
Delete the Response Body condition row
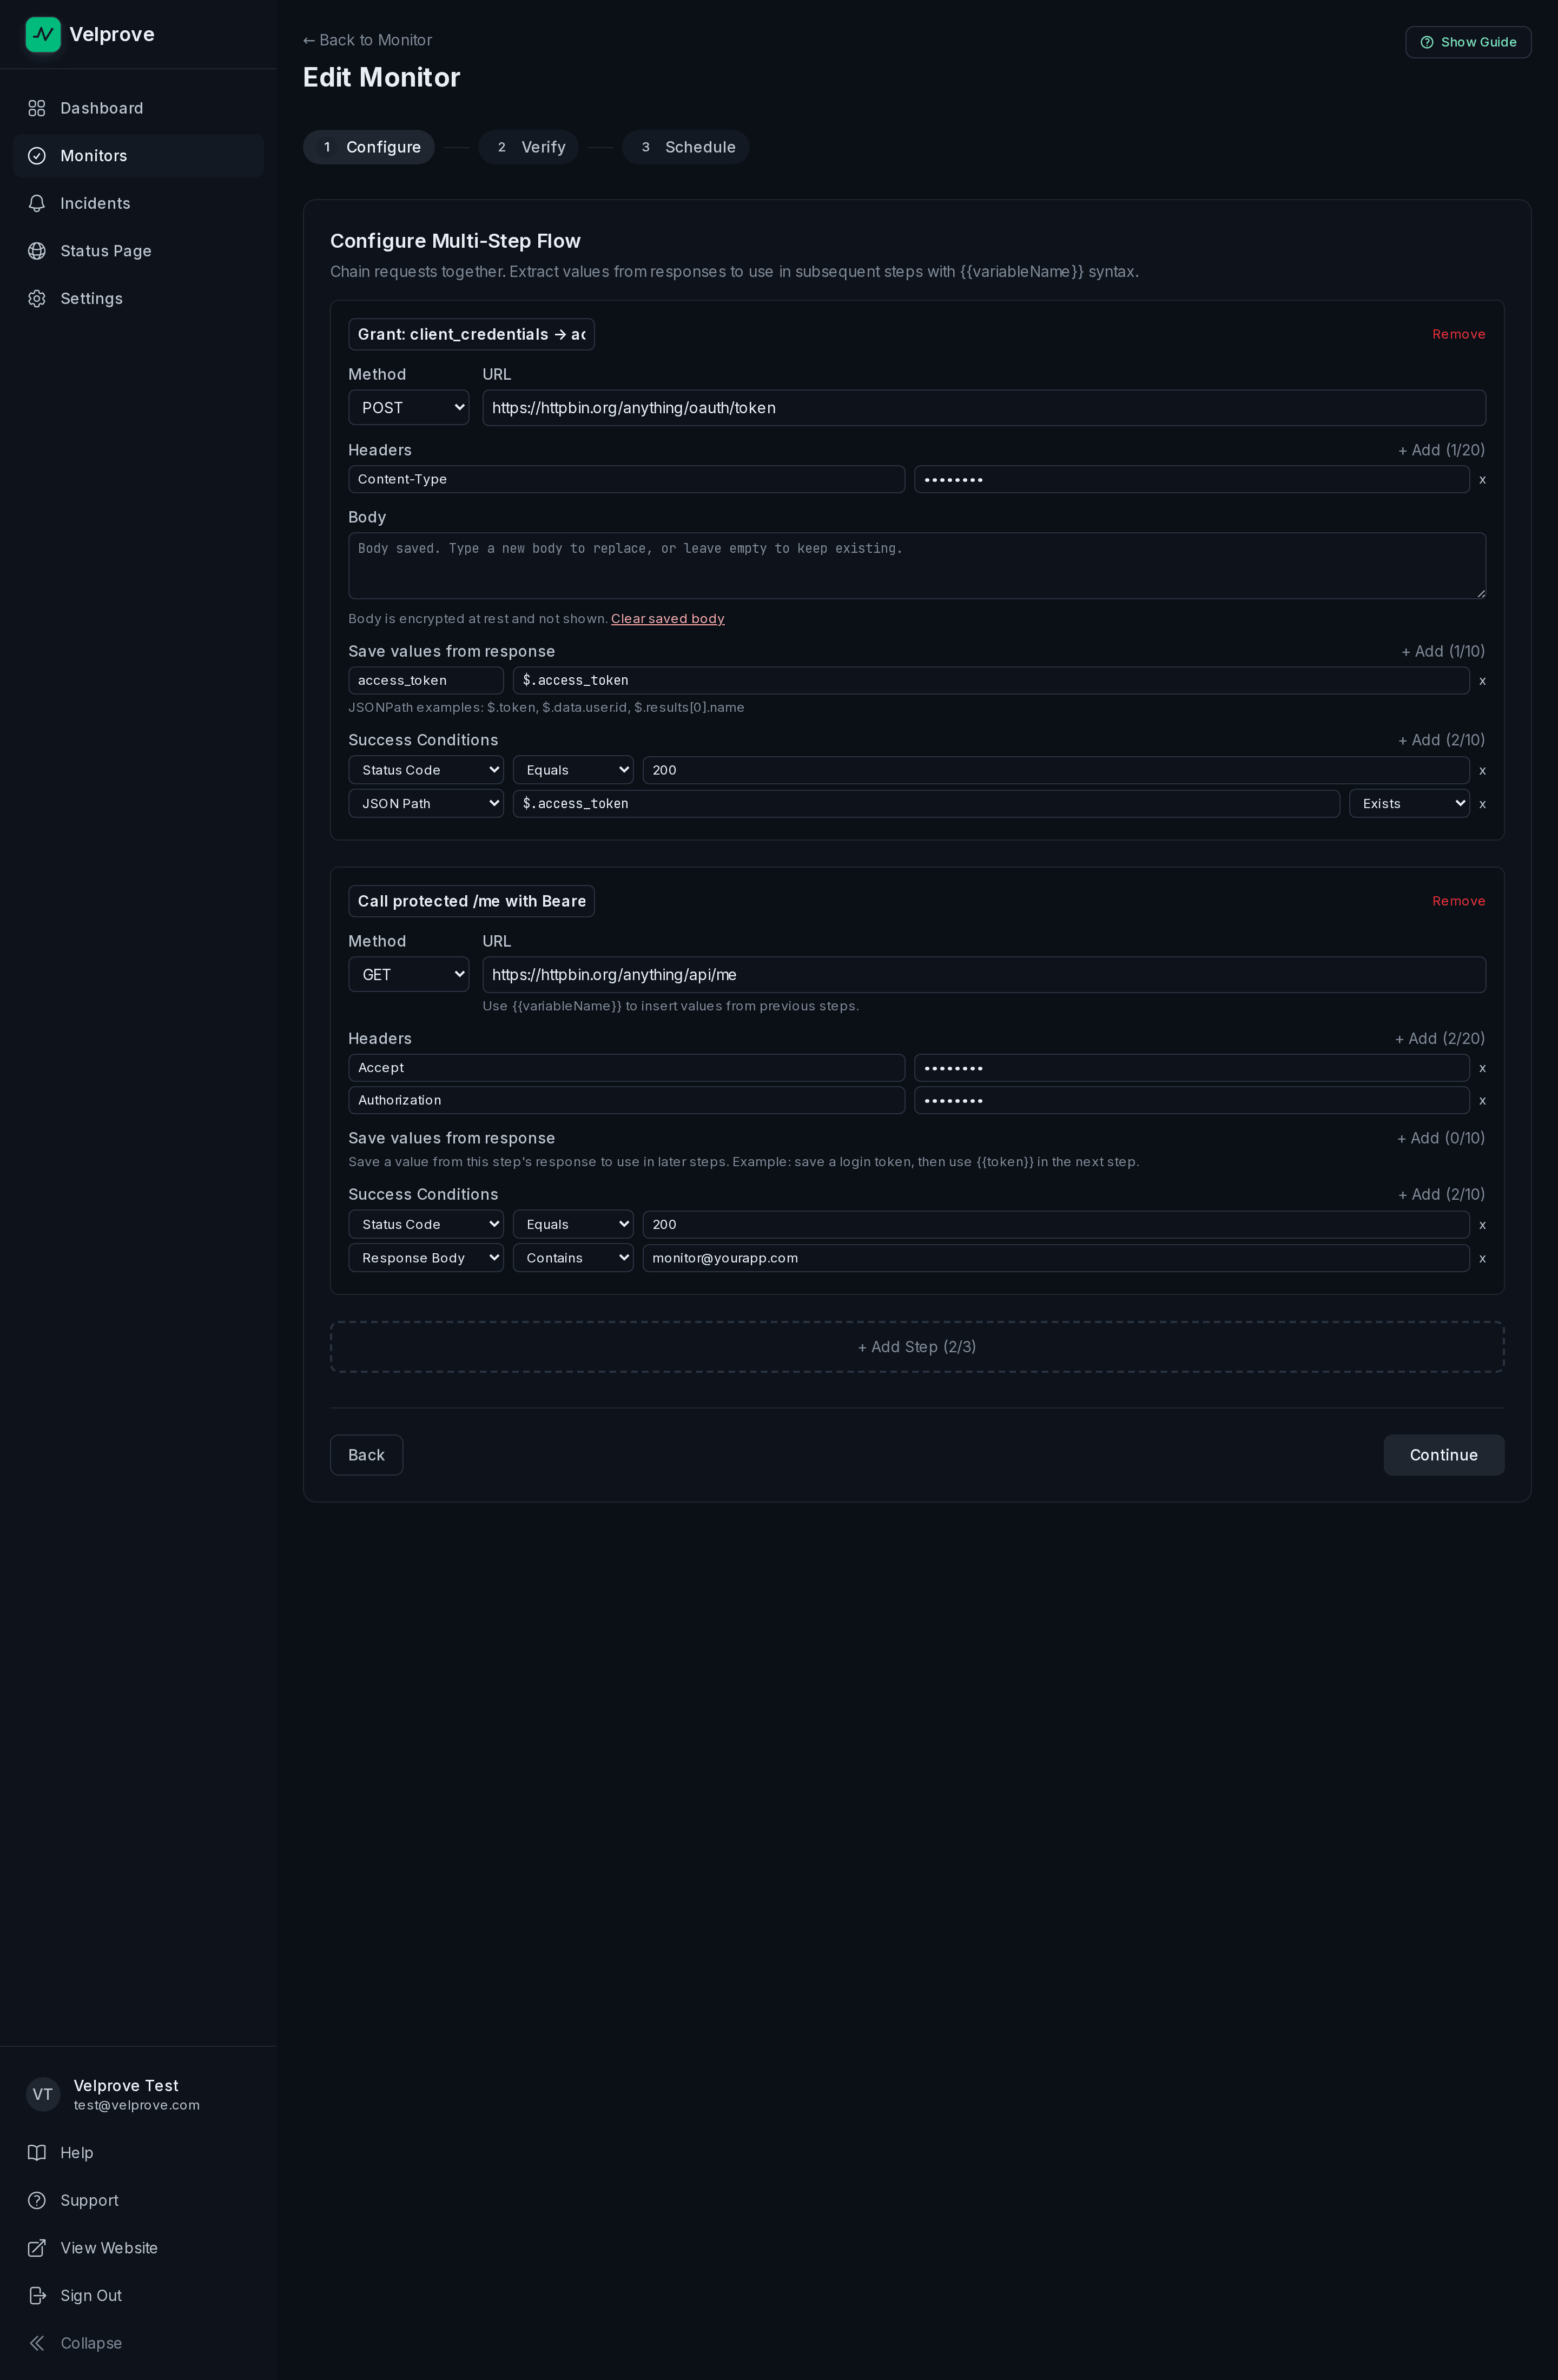(x=1482, y=1259)
